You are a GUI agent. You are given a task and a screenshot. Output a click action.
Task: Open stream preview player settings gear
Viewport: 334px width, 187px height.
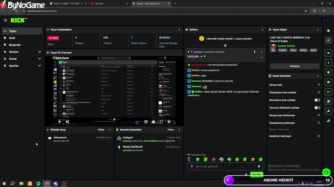169,122
